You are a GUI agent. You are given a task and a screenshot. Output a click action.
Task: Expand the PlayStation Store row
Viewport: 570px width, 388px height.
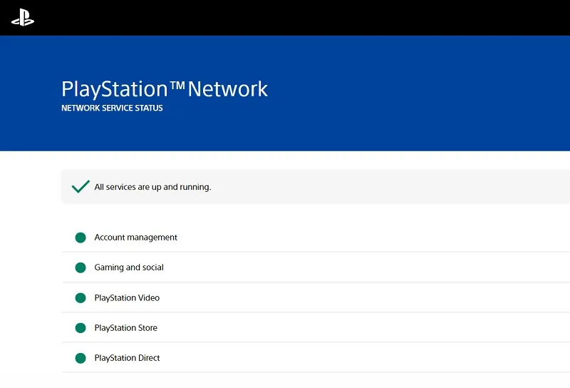[x=316, y=327]
